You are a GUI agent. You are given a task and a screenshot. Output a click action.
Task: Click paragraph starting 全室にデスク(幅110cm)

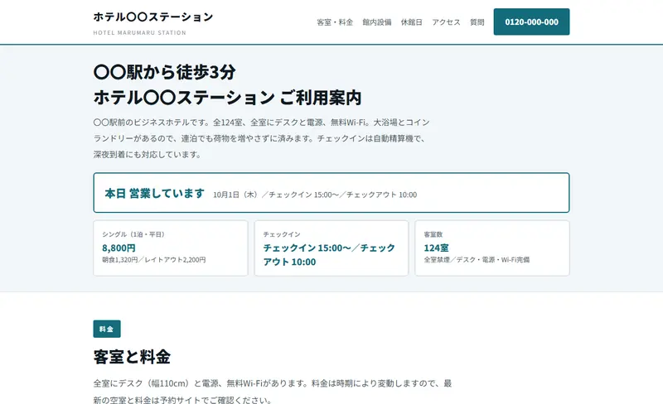click(x=273, y=392)
